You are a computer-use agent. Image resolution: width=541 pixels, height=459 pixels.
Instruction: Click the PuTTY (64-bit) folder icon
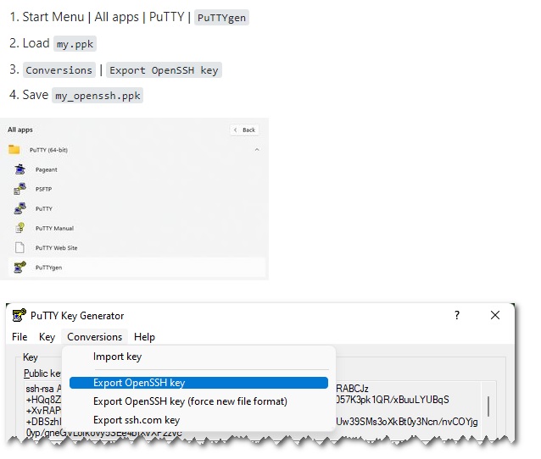click(x=14, y=150)
